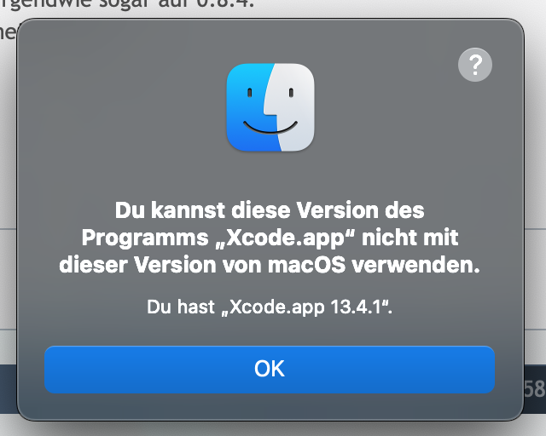The image size is (546, 436).
Task: Click the word "kannst" in the headline
Action: [x=188, y=210]
